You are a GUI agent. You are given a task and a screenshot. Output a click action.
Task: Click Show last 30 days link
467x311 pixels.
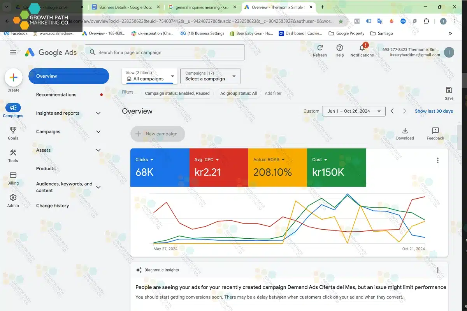click(434, 111)
